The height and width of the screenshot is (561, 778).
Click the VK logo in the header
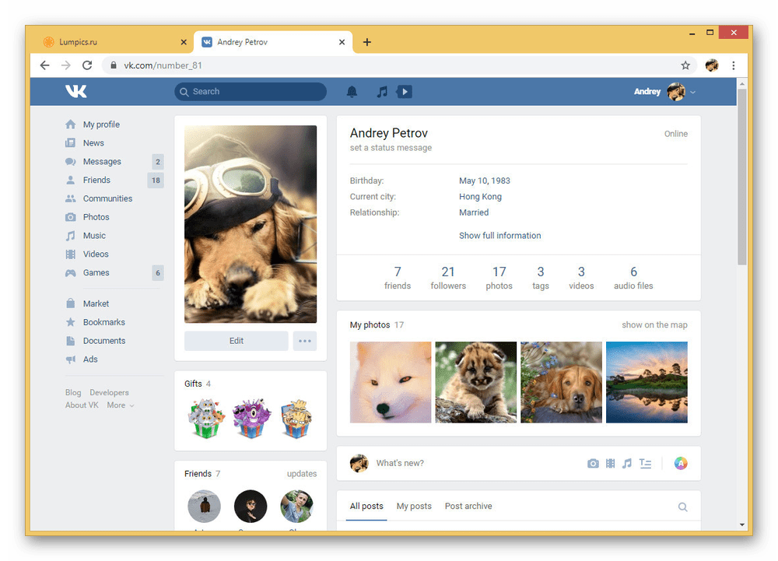(x=75, y=91)
